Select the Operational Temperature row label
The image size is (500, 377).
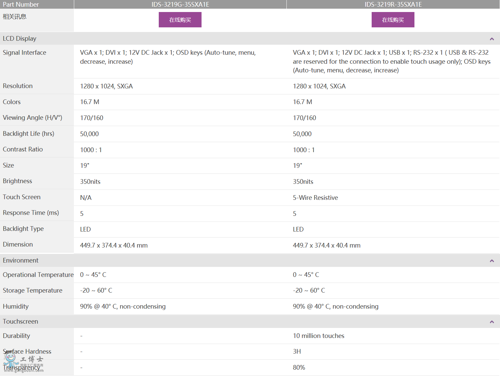pos(38,275)
